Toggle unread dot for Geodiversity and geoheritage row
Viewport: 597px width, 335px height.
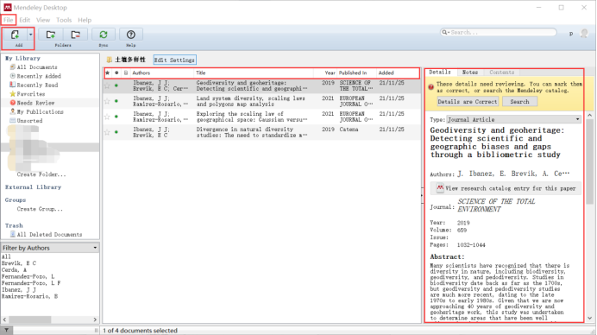coord(116,85)
